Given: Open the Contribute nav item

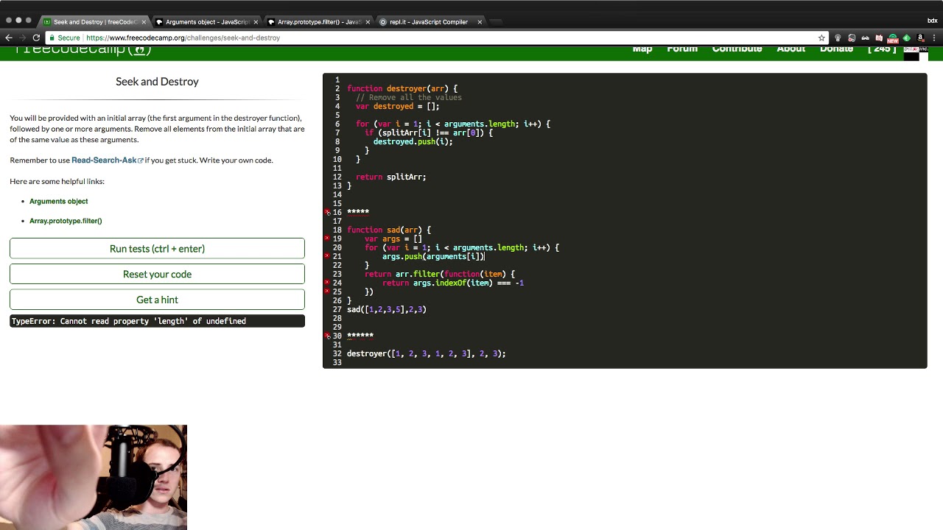Looking at the screenshot, I should [x=737, y=49].
